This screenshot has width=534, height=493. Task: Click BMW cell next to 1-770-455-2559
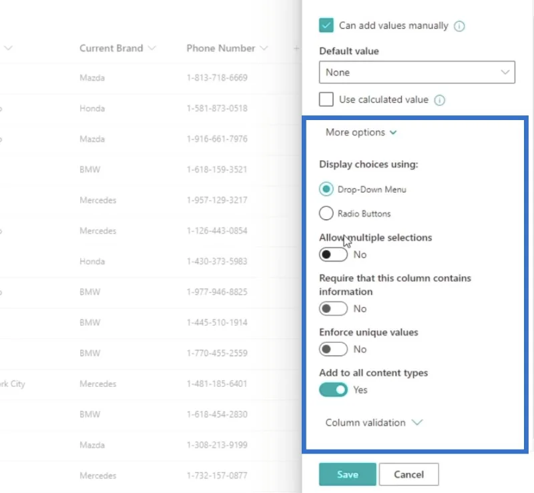(x=90, y=353)
